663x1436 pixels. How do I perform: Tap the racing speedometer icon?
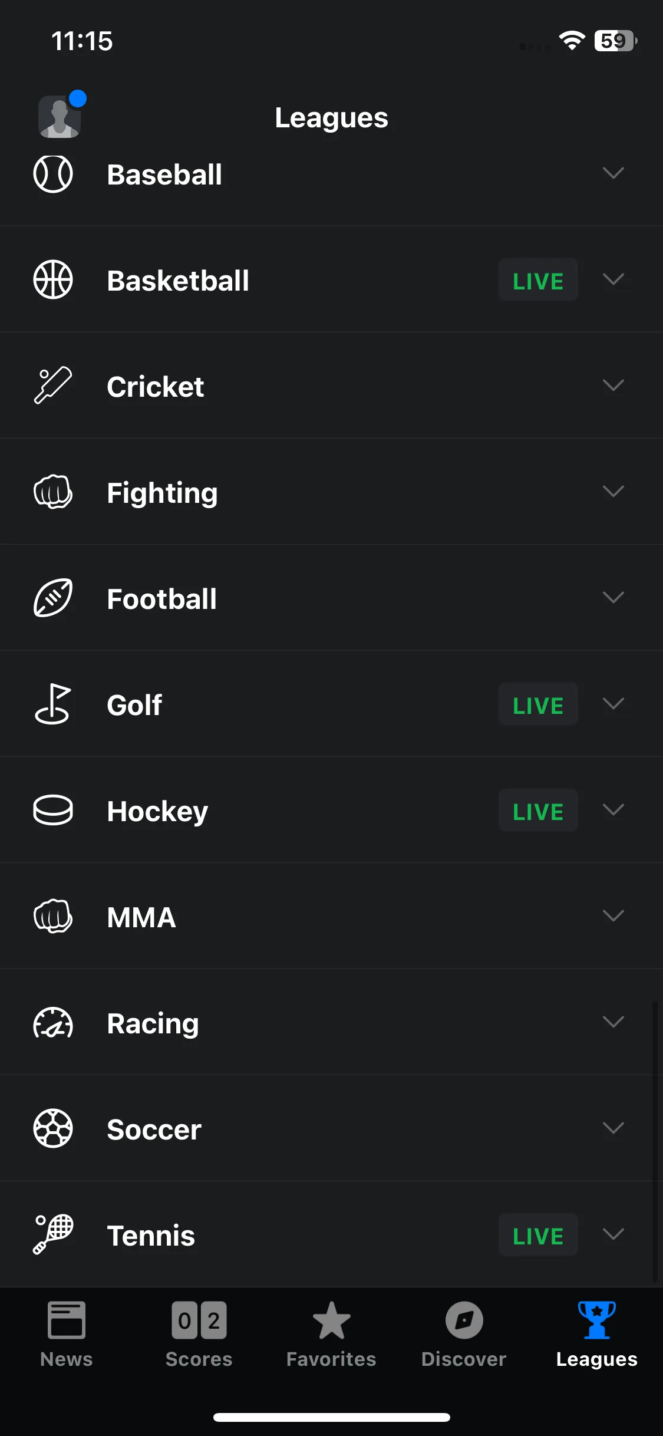(53, 1022)
